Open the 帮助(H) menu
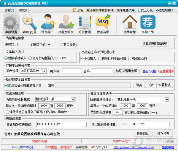The image size is (178, 151). 24,10
